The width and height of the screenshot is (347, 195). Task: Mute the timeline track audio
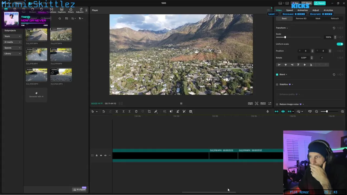(105, 155)
